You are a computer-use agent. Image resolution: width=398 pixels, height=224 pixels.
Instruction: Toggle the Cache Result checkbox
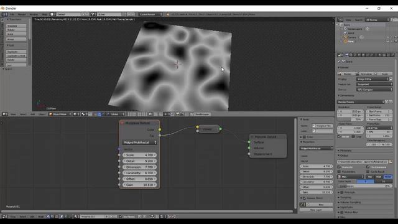pos(368,172)
